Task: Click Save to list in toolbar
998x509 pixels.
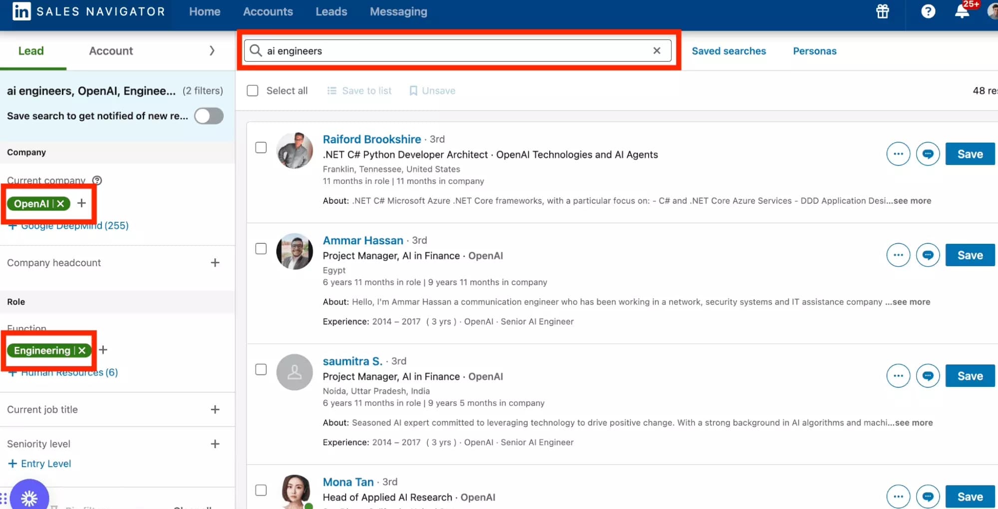Action: (359, 91)
